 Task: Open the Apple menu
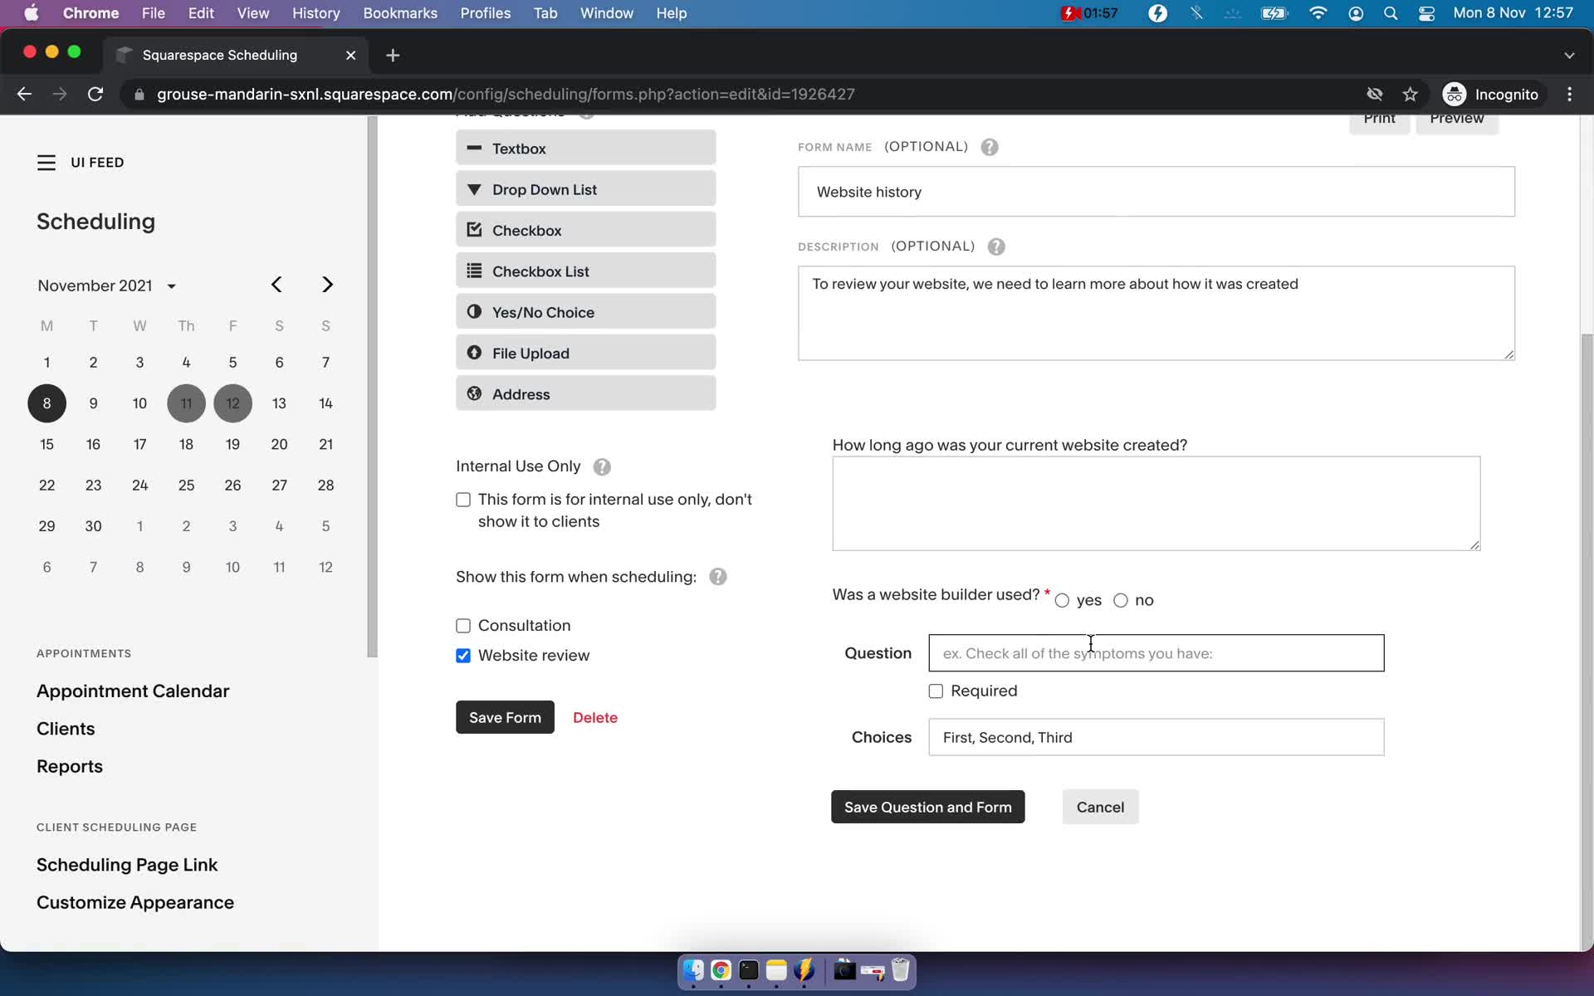click(x=31, y=13)
